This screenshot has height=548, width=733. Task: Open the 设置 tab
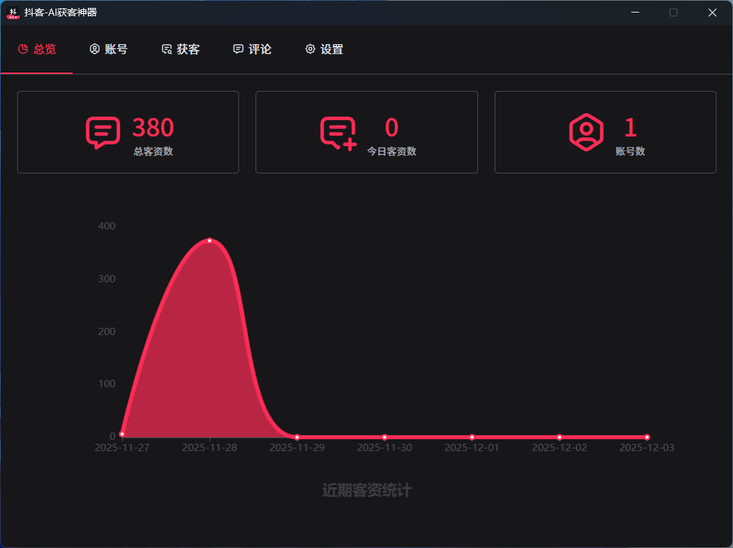[324, 49]
